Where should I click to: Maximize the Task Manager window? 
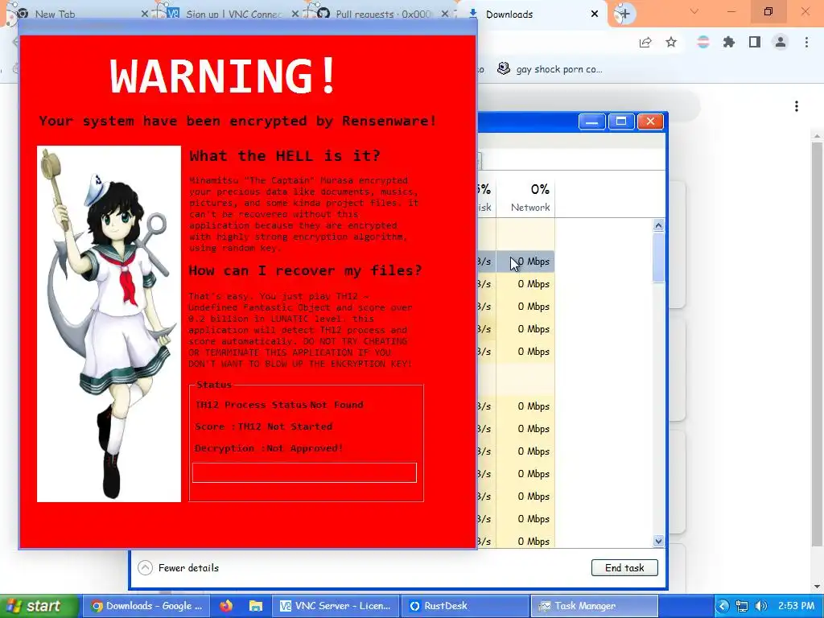tap(621, 122)
